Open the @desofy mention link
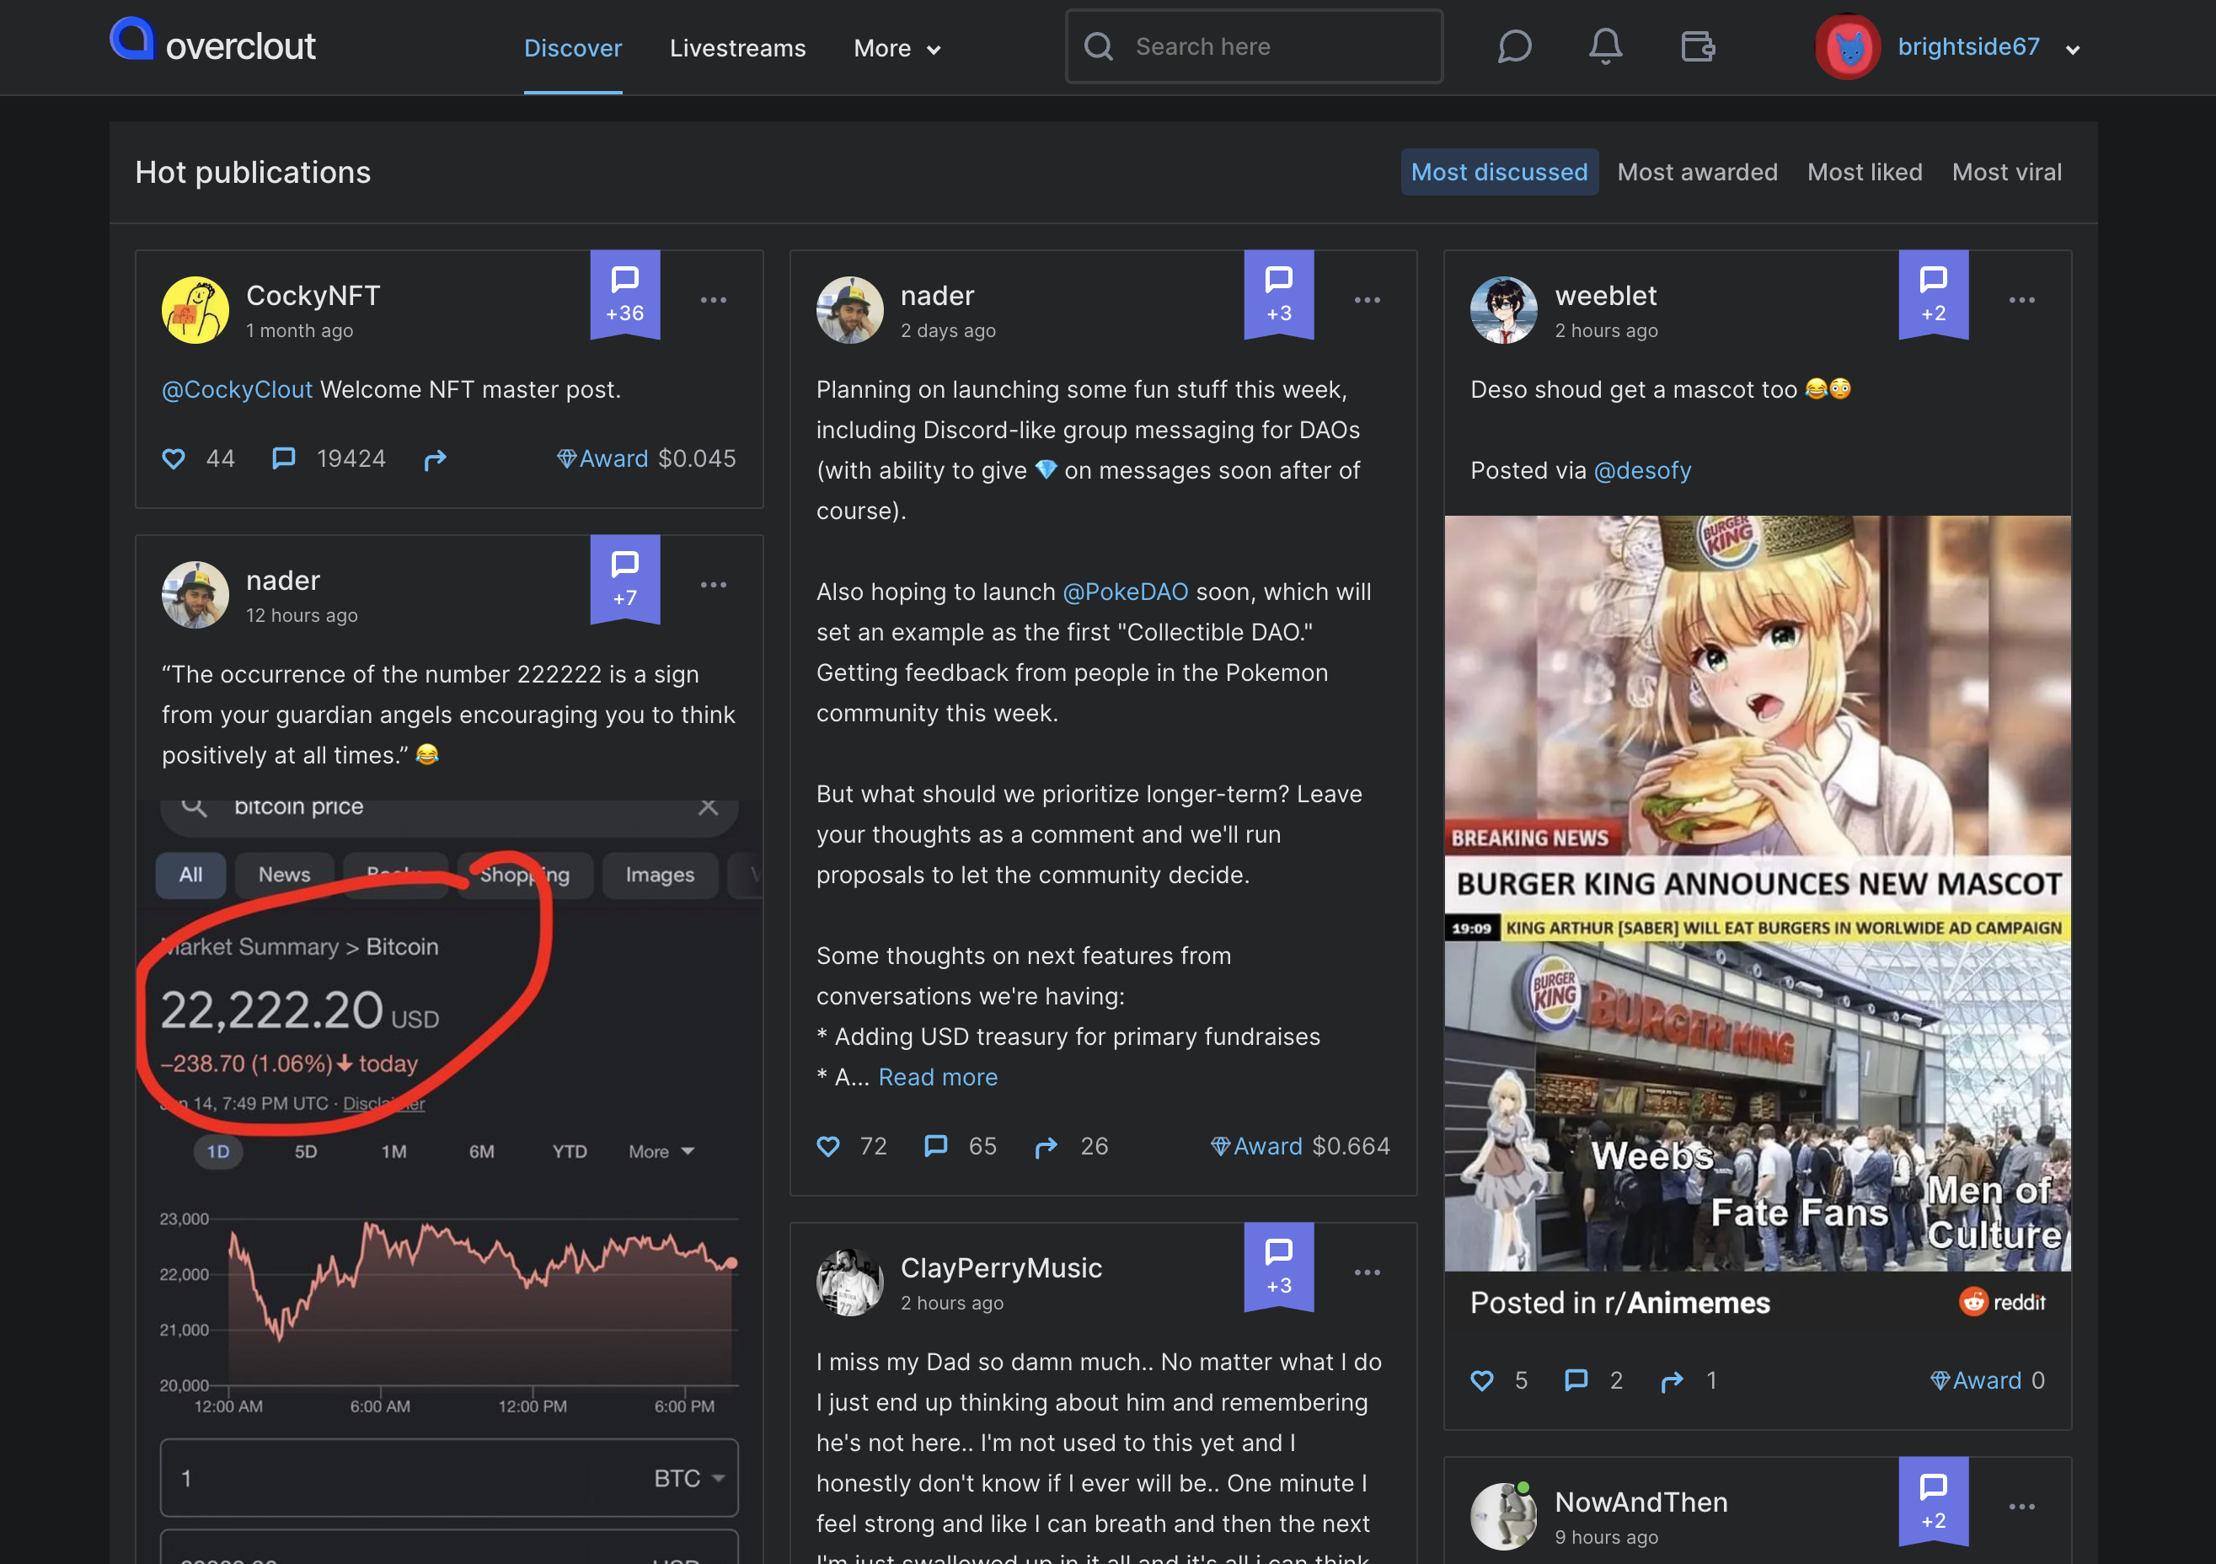2216x1564 pixels. tap(1643, 470)
